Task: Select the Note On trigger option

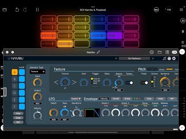Action: coord(95,79)
